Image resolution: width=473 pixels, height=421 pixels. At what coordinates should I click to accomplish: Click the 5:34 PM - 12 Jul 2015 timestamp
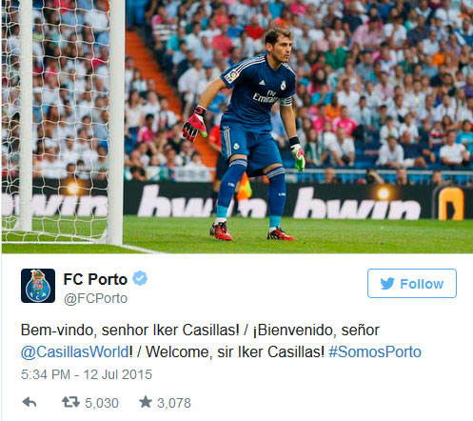[x=87, y=374]
